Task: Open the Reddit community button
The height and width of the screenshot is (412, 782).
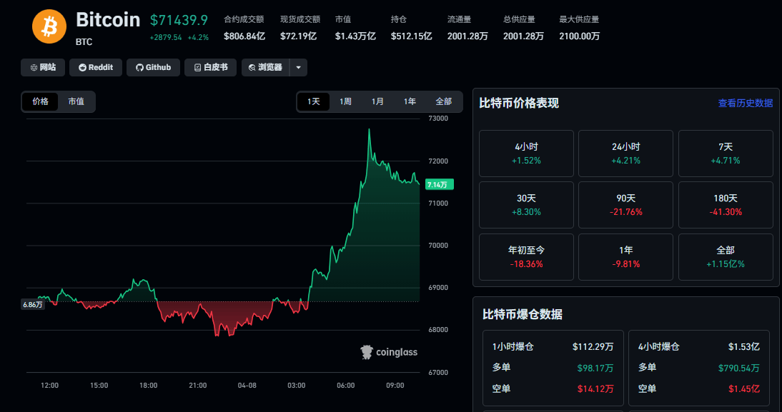Action: coord(96,67)
